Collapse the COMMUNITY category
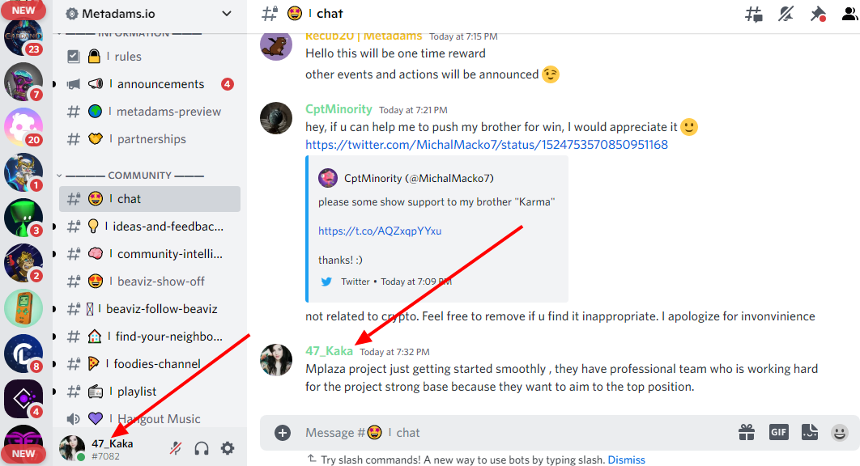 pos(134,176)
